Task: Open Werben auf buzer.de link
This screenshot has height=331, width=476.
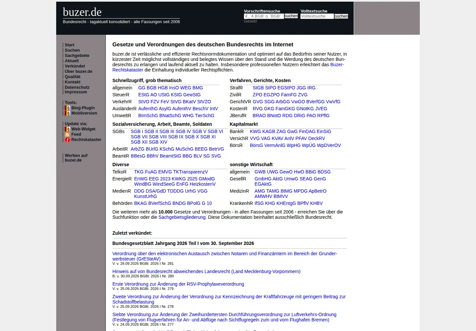Action: [x=76, y=158]
